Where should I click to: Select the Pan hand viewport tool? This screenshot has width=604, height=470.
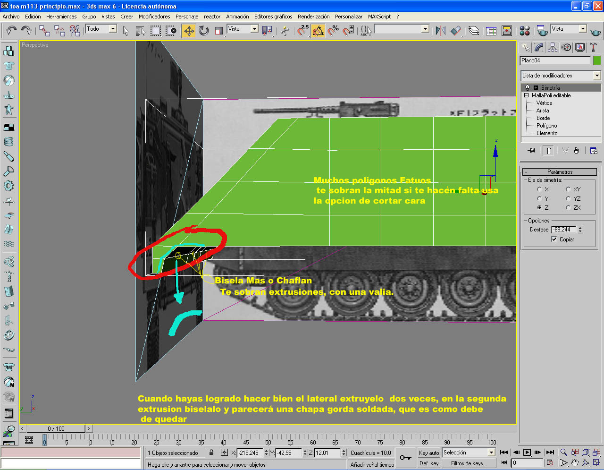(x=574, y=463)
